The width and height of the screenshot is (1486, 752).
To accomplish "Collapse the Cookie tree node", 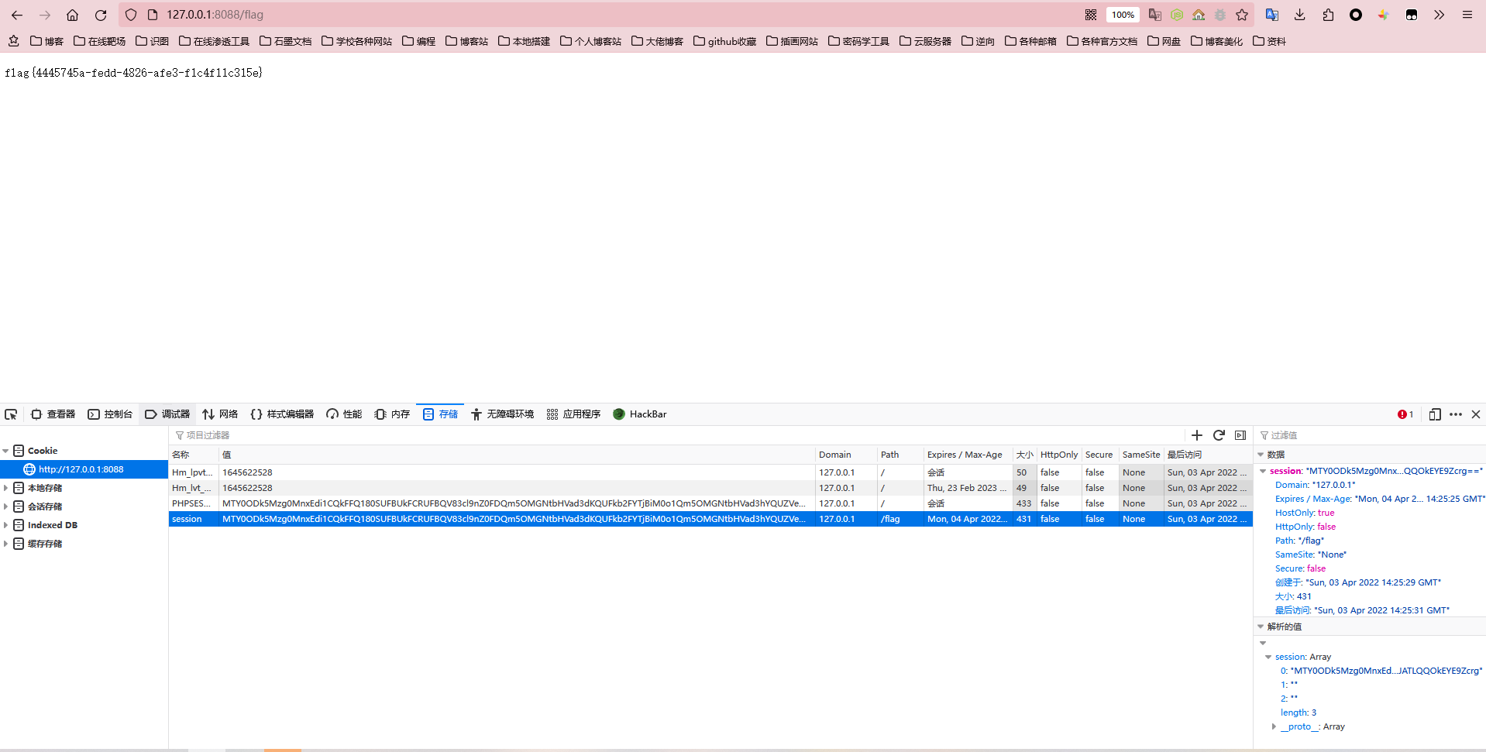I will (6, 451).
